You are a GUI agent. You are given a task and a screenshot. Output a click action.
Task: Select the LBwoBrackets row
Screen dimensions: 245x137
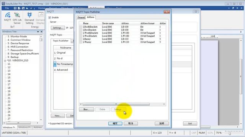pos(122,30)
